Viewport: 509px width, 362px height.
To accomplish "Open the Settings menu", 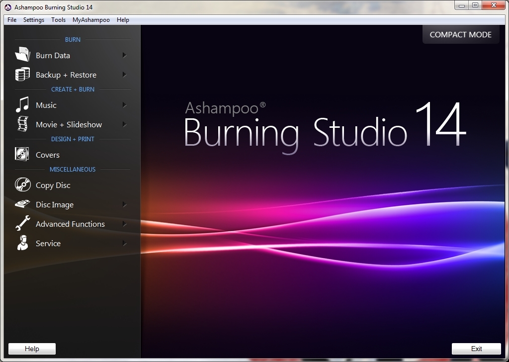I will pos(34,20).
